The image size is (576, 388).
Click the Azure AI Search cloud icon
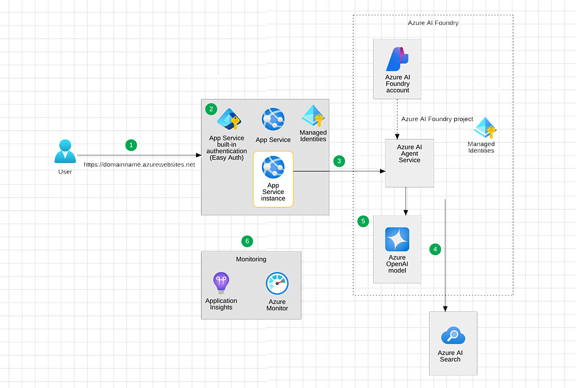coord(453,335)
